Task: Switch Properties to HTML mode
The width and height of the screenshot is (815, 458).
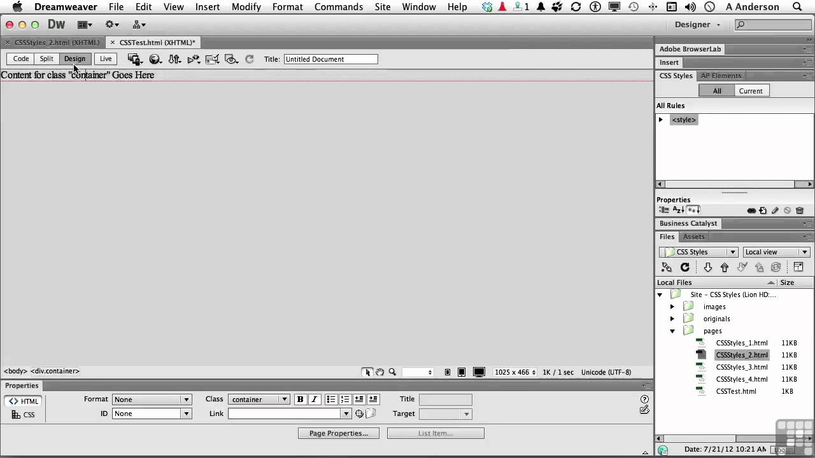Action: [24, 401]
